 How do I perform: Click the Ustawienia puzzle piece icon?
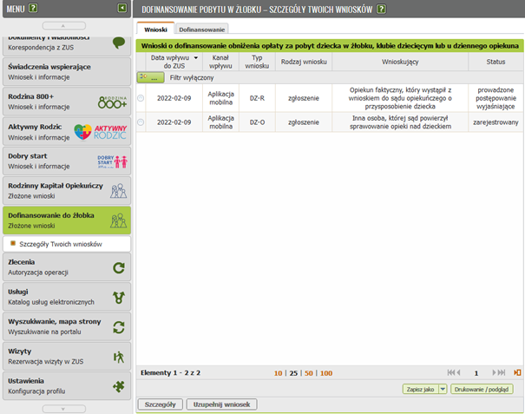coord(119,386)
